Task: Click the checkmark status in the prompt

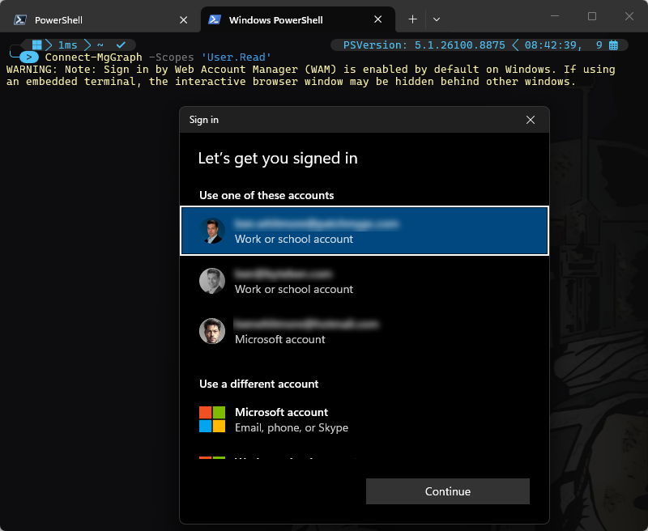Action: coord(121,45)
